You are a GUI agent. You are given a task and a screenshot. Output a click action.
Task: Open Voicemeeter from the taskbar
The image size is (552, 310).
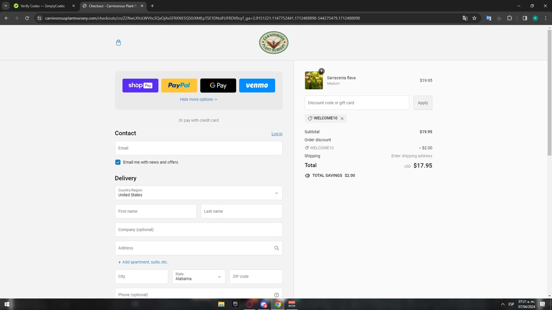(x=292, y=304)
